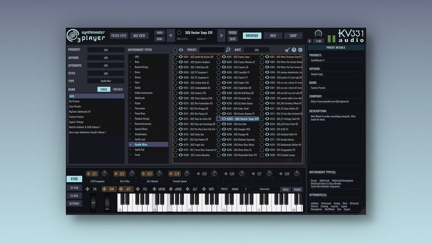Toggle eye for 4301 SEQ When Airwaves Sing
The width and height of the screenshot is (432, 243).
tap(267, 57)
